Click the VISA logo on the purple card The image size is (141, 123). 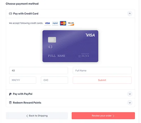[x=90, y=35]
